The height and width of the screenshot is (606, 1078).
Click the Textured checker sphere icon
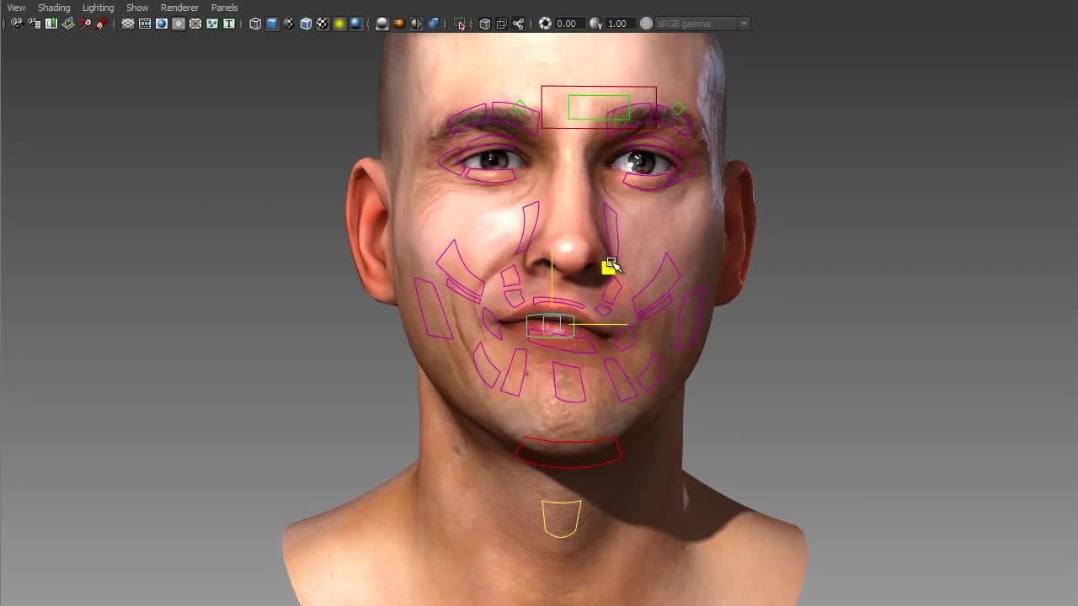pos(323,24)
